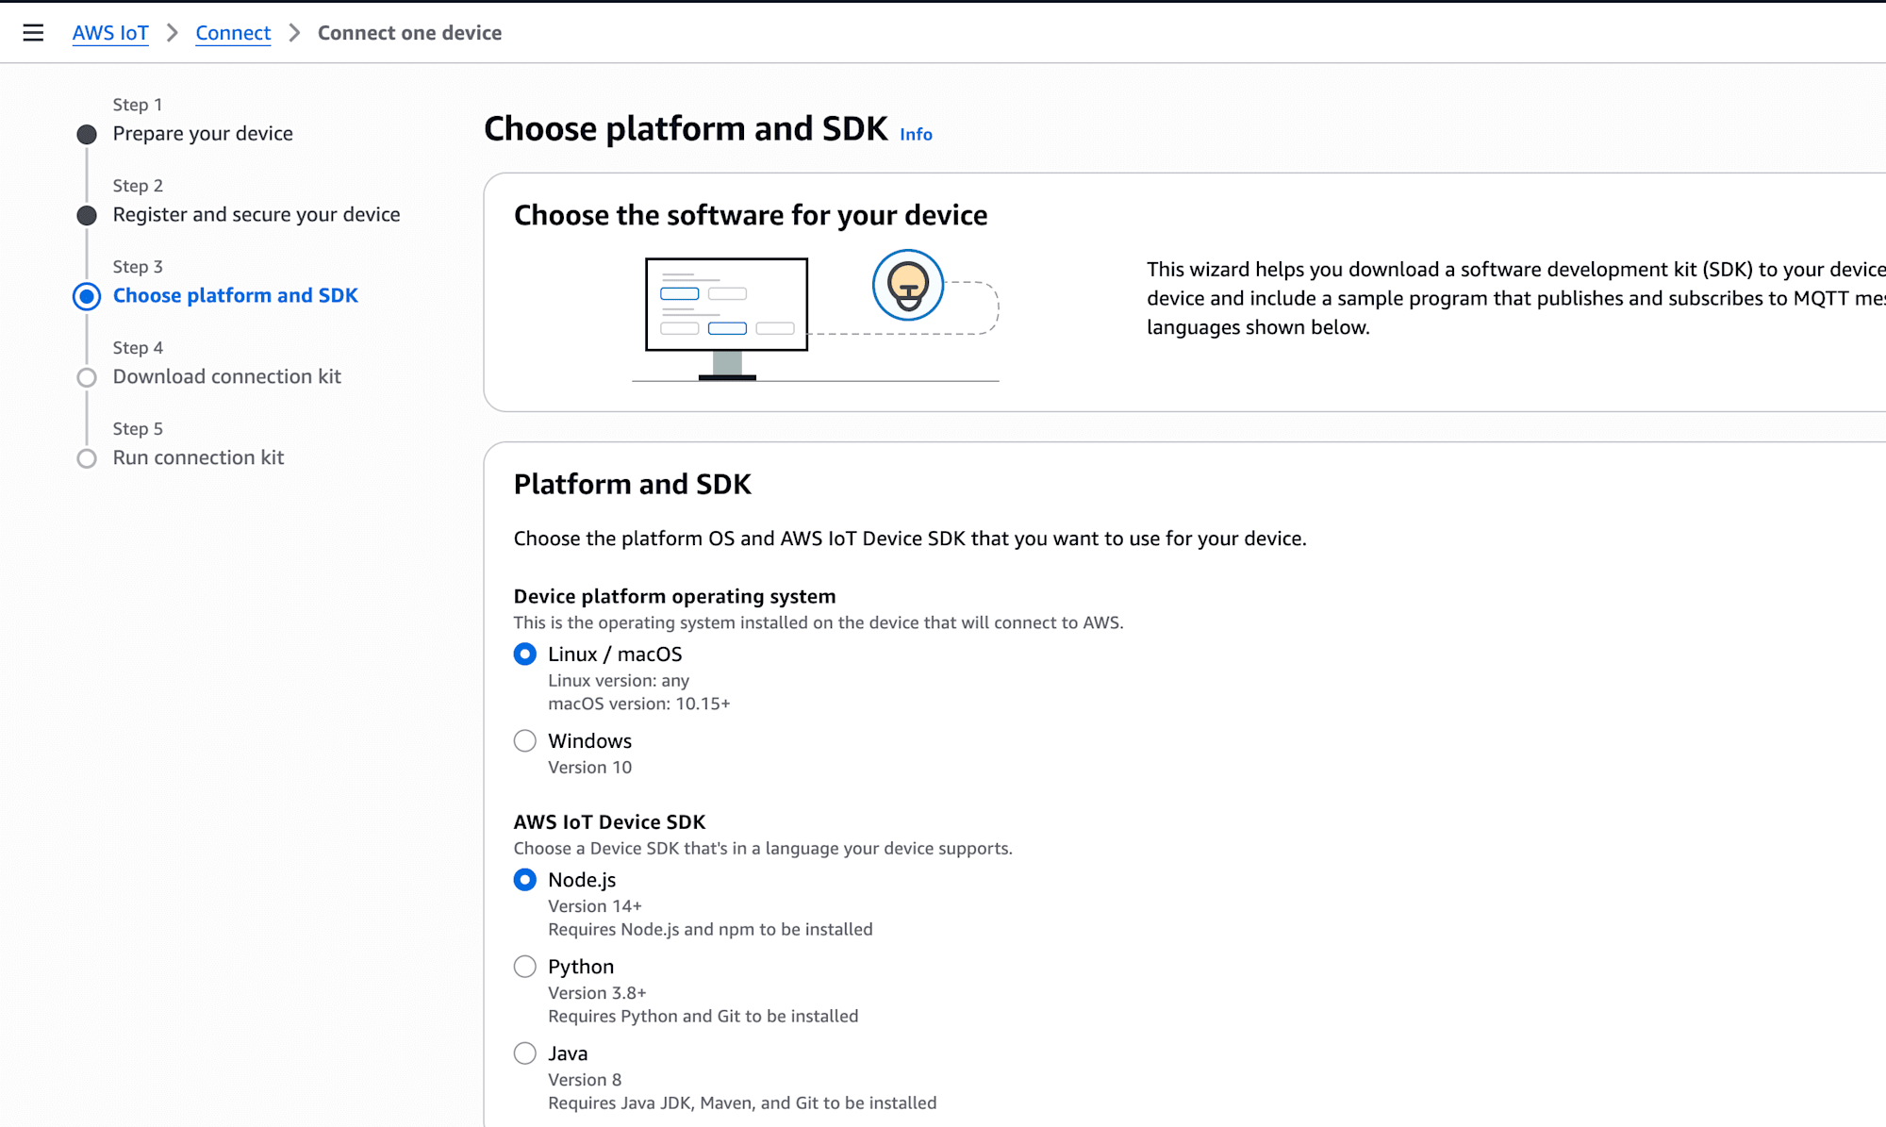Open the hamburger navigation menu

33,33
